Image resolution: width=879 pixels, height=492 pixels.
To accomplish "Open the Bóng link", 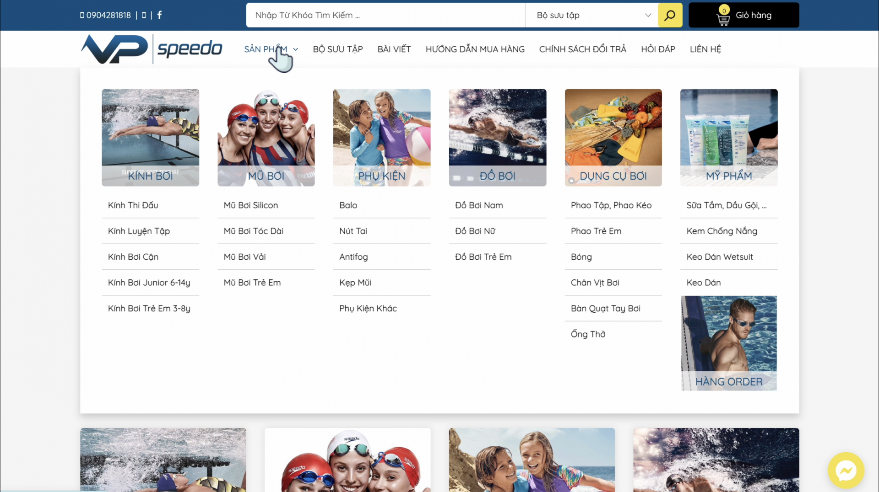I will (x=581, y=257).
